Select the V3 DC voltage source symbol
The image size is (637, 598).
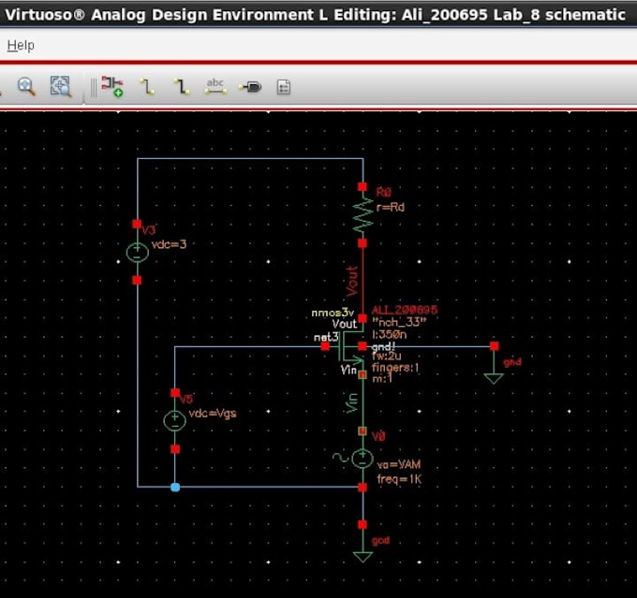(x=138, y=252)
